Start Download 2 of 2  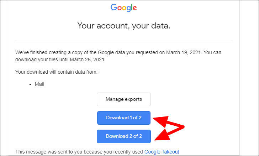pos(124,136)
